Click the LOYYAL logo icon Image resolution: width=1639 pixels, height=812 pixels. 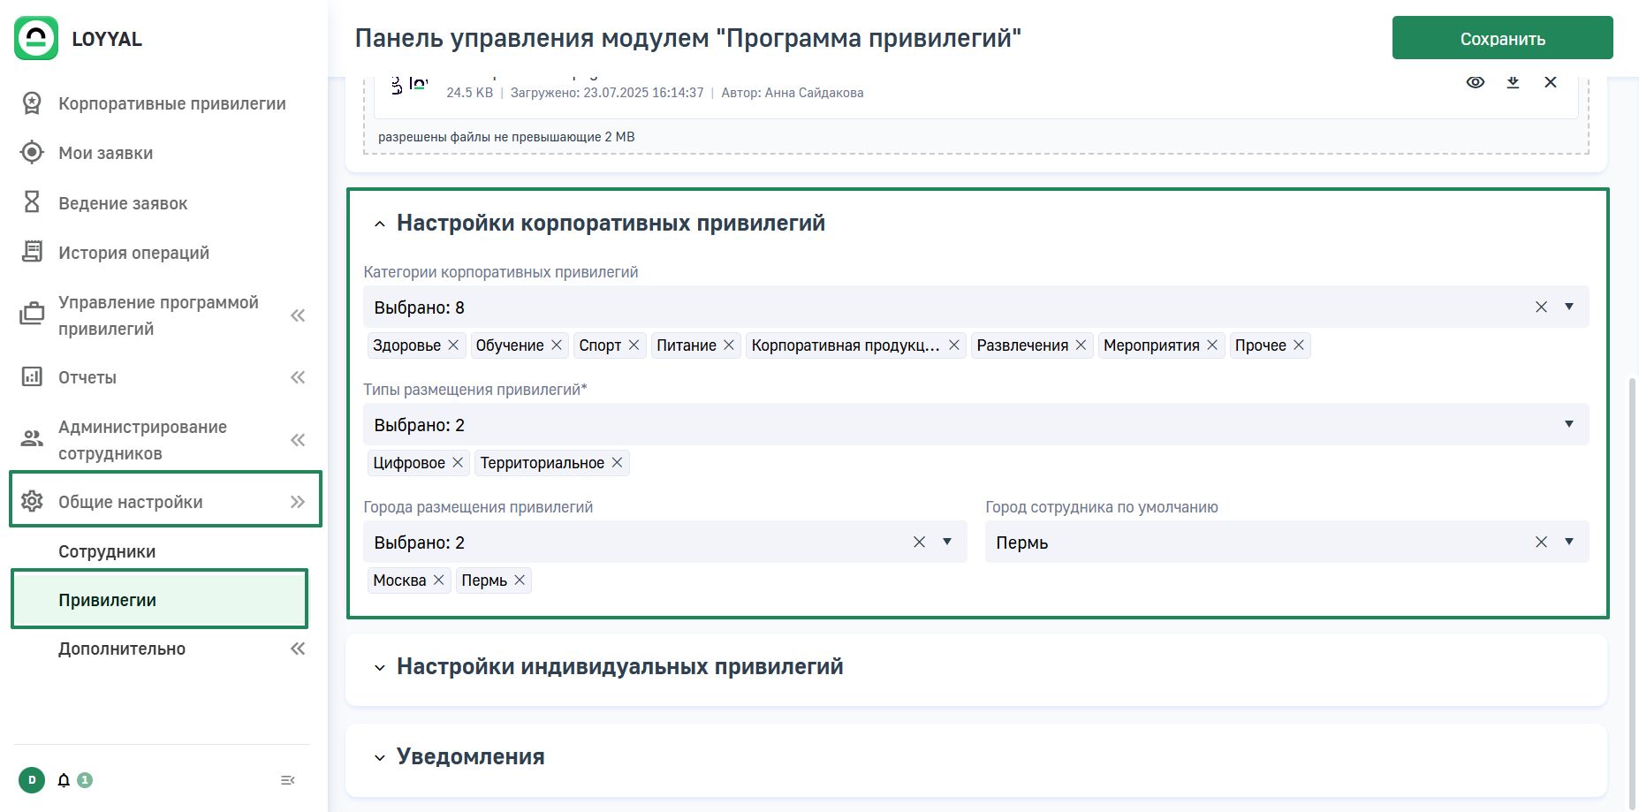(x=36, y=39)
